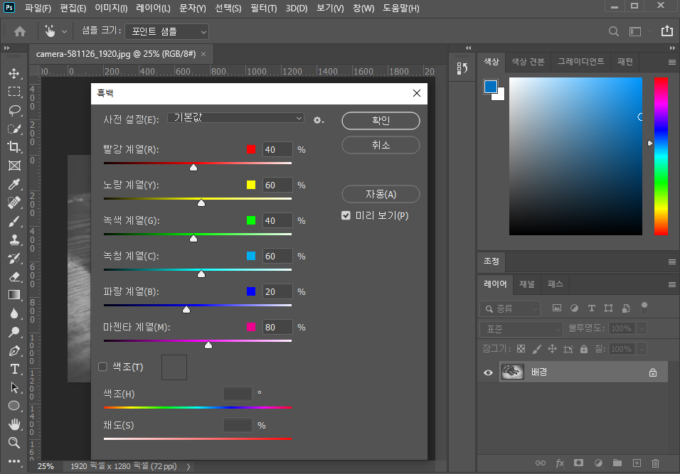This screenshot has height=474, width=680.
Task: Enable the 색조(T) tint checkbox
Action: click(x=102, y=367)
